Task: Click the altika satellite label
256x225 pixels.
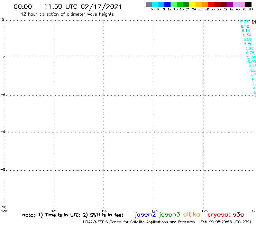Action: click(192, 214)
